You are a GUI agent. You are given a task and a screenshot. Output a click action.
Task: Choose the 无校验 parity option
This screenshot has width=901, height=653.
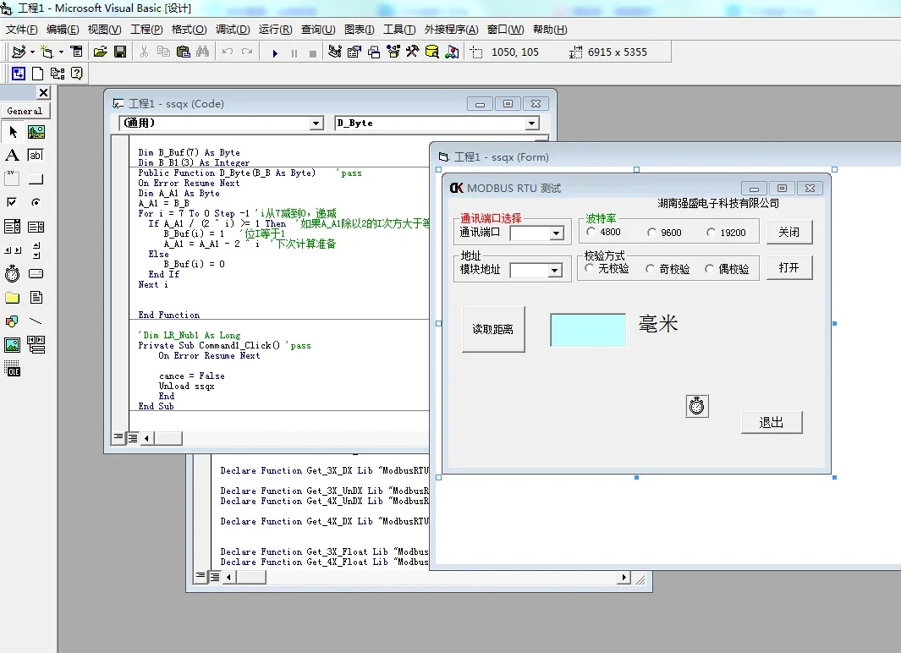click(607, 269)
